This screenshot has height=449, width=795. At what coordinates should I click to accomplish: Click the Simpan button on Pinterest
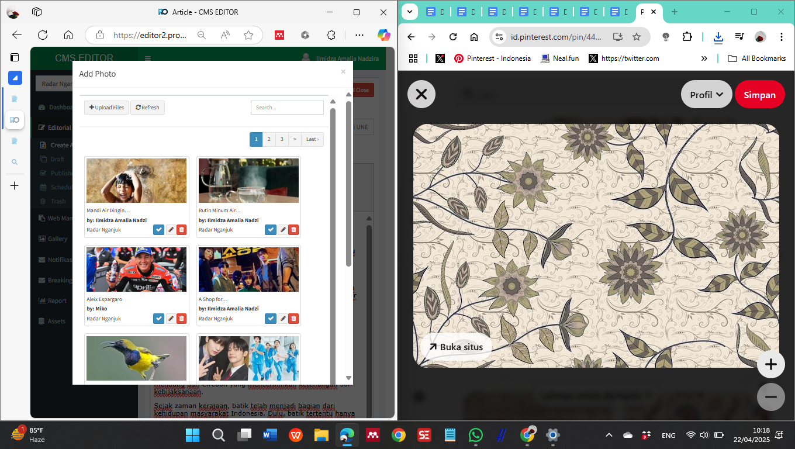(759, 95)
